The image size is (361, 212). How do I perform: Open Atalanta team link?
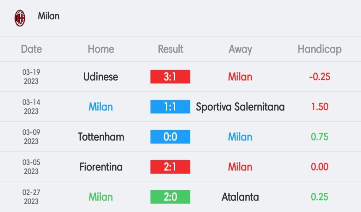pyautogui.click(x=240, y=197)
